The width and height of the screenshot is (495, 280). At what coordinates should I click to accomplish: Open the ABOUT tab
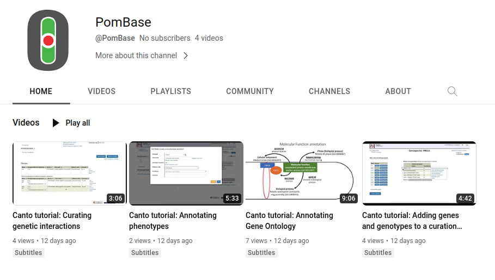tap(398, 91)
